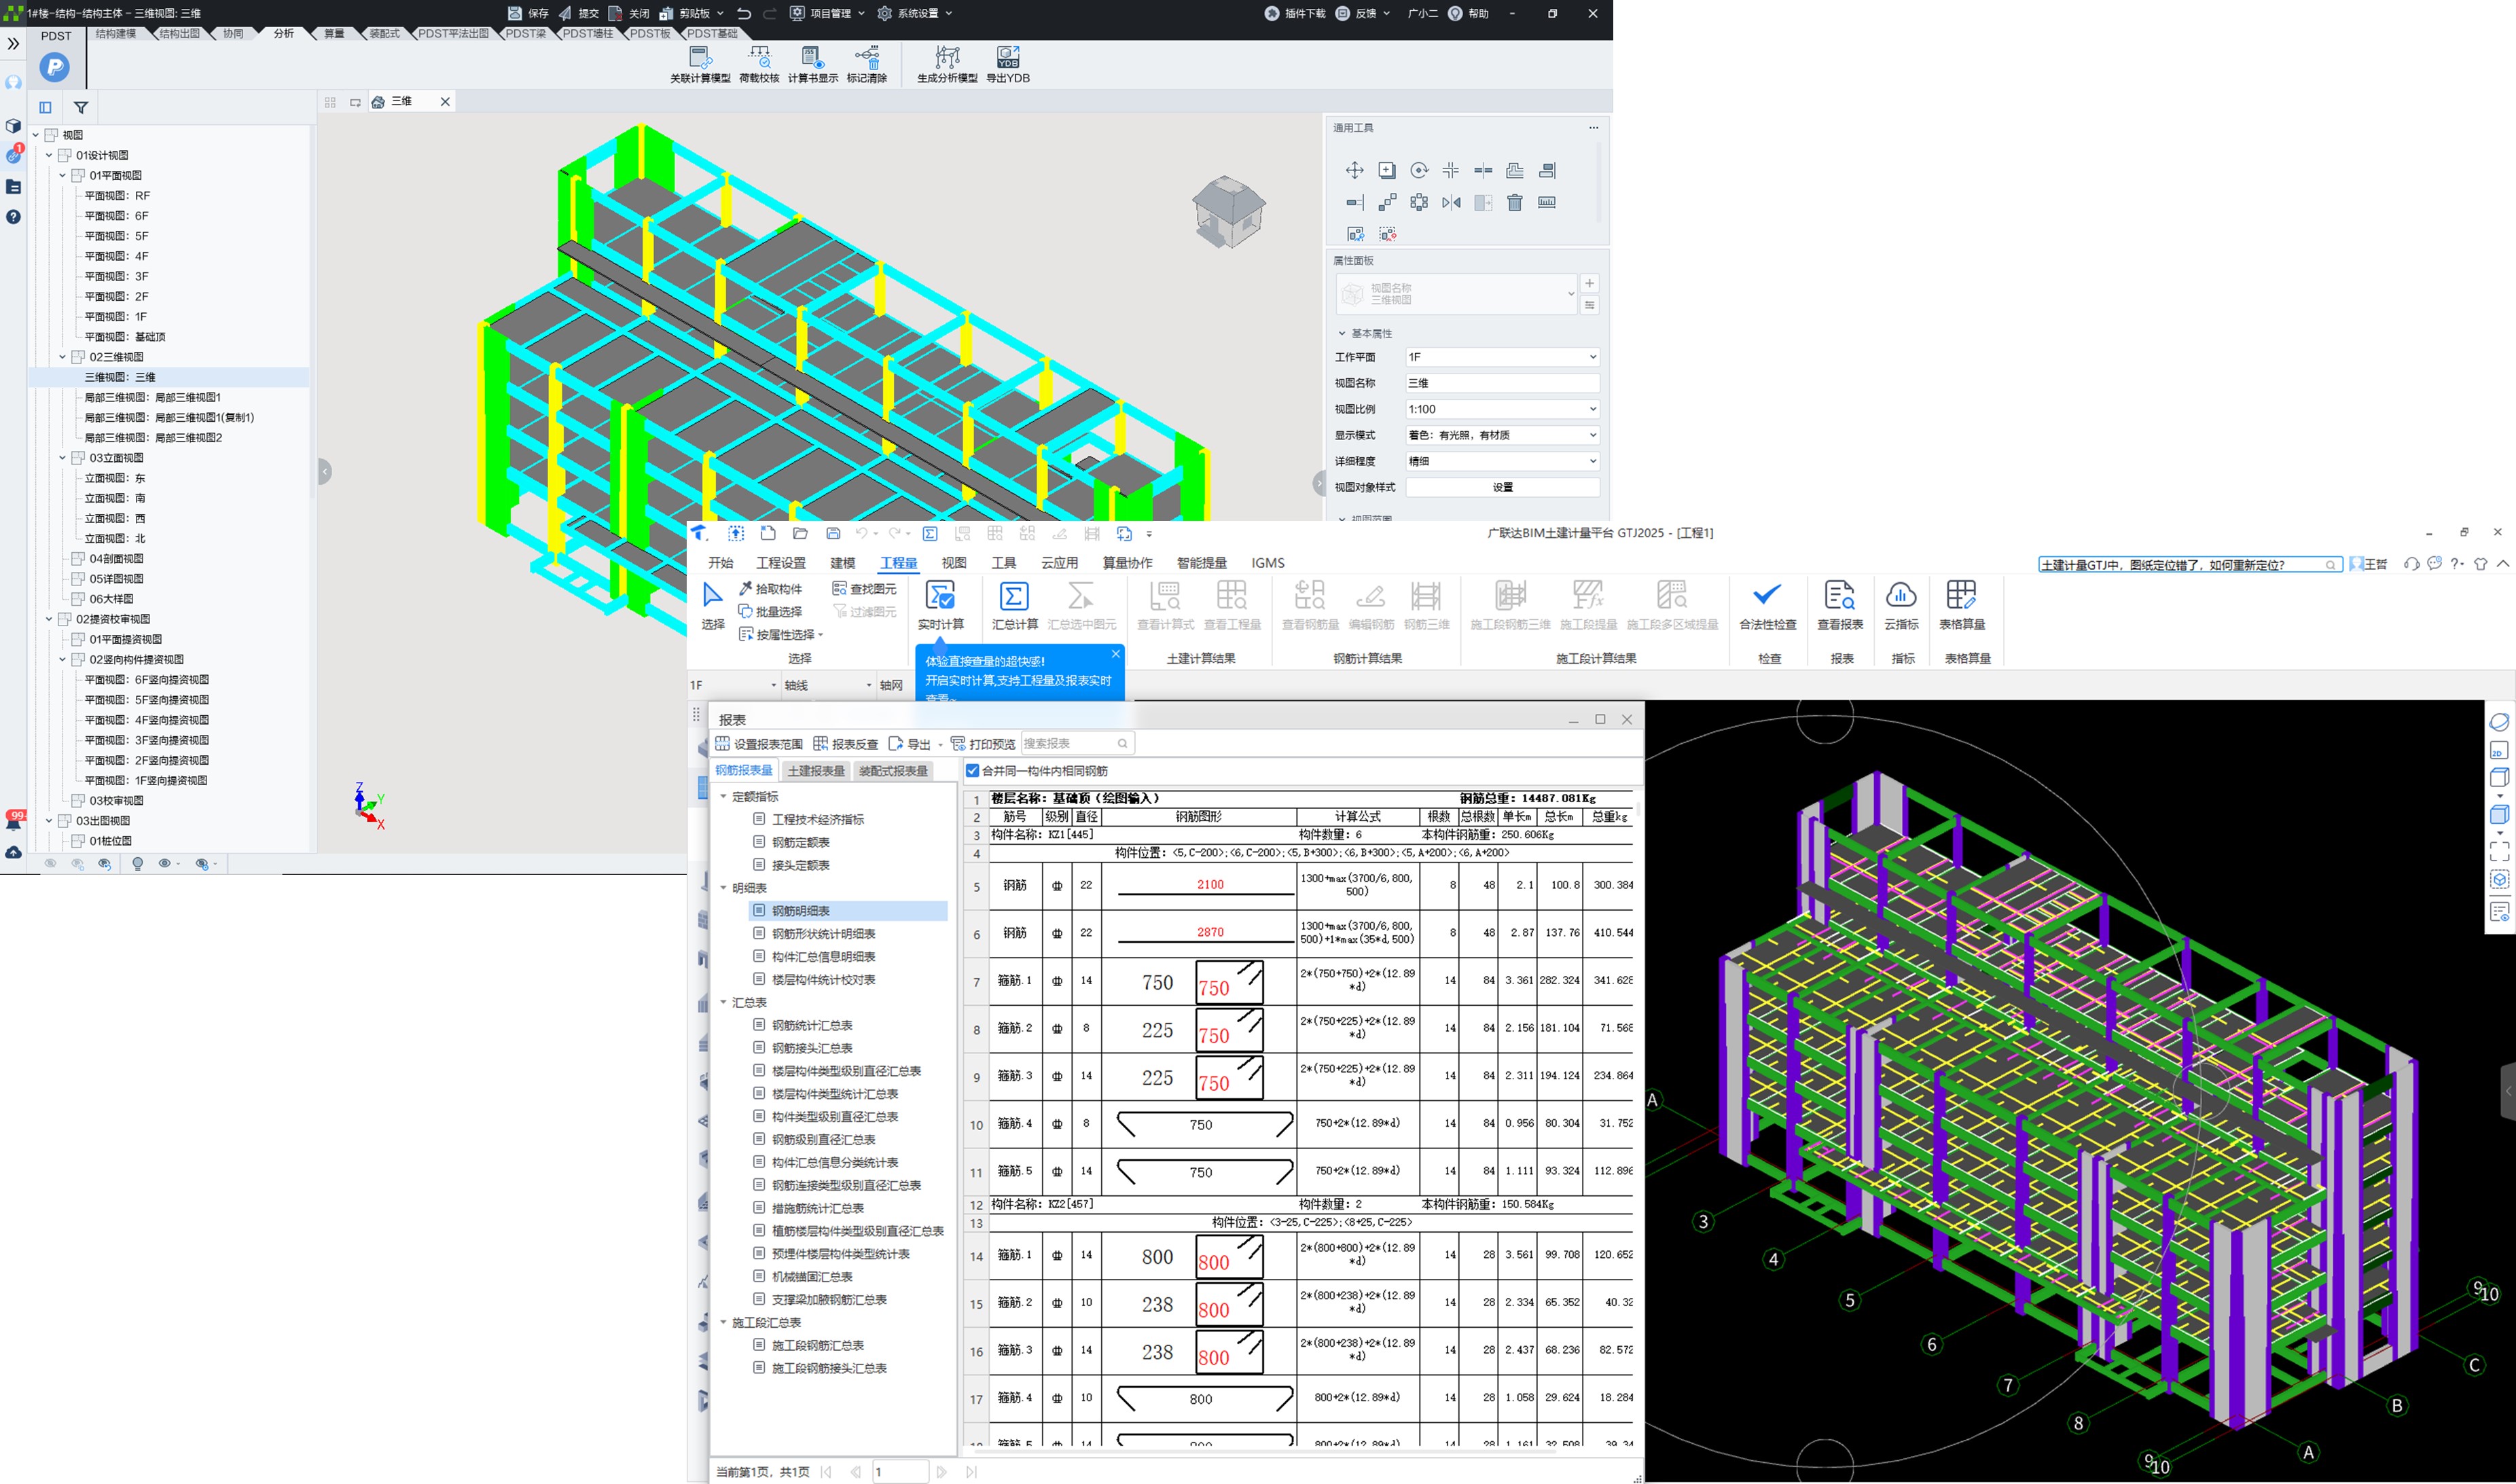The image size is (2516, 1484).
Task: Switch to the 建模 ribbon tab
Action: click(842, 563)
